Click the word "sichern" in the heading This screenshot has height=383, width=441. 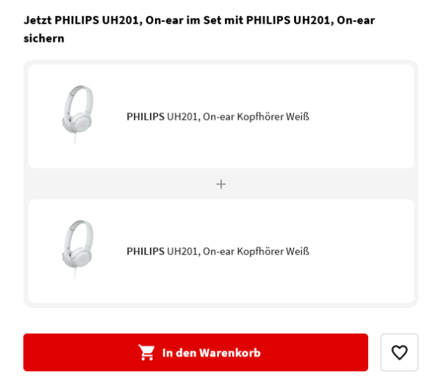pos(44,38)
